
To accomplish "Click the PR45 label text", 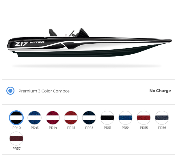I will [x=71, y=128].
